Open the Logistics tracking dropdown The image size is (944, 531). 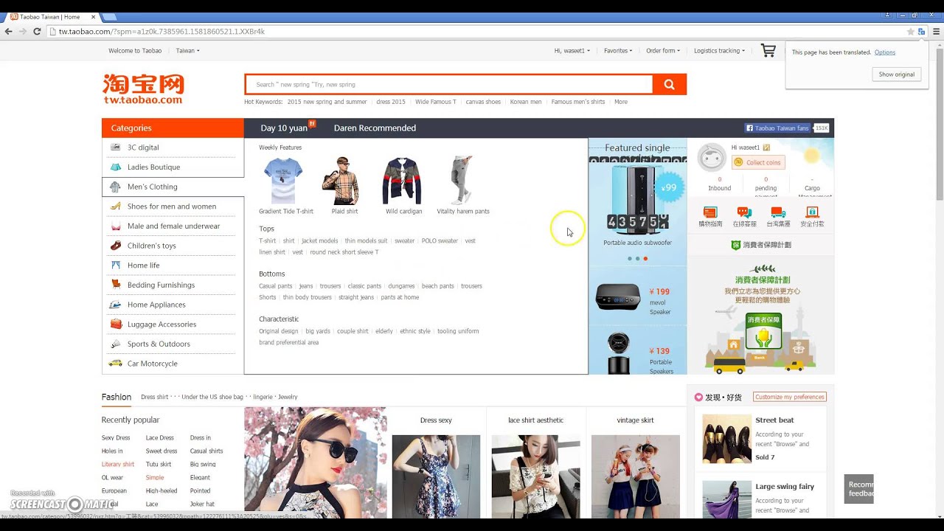coord(719,51)
